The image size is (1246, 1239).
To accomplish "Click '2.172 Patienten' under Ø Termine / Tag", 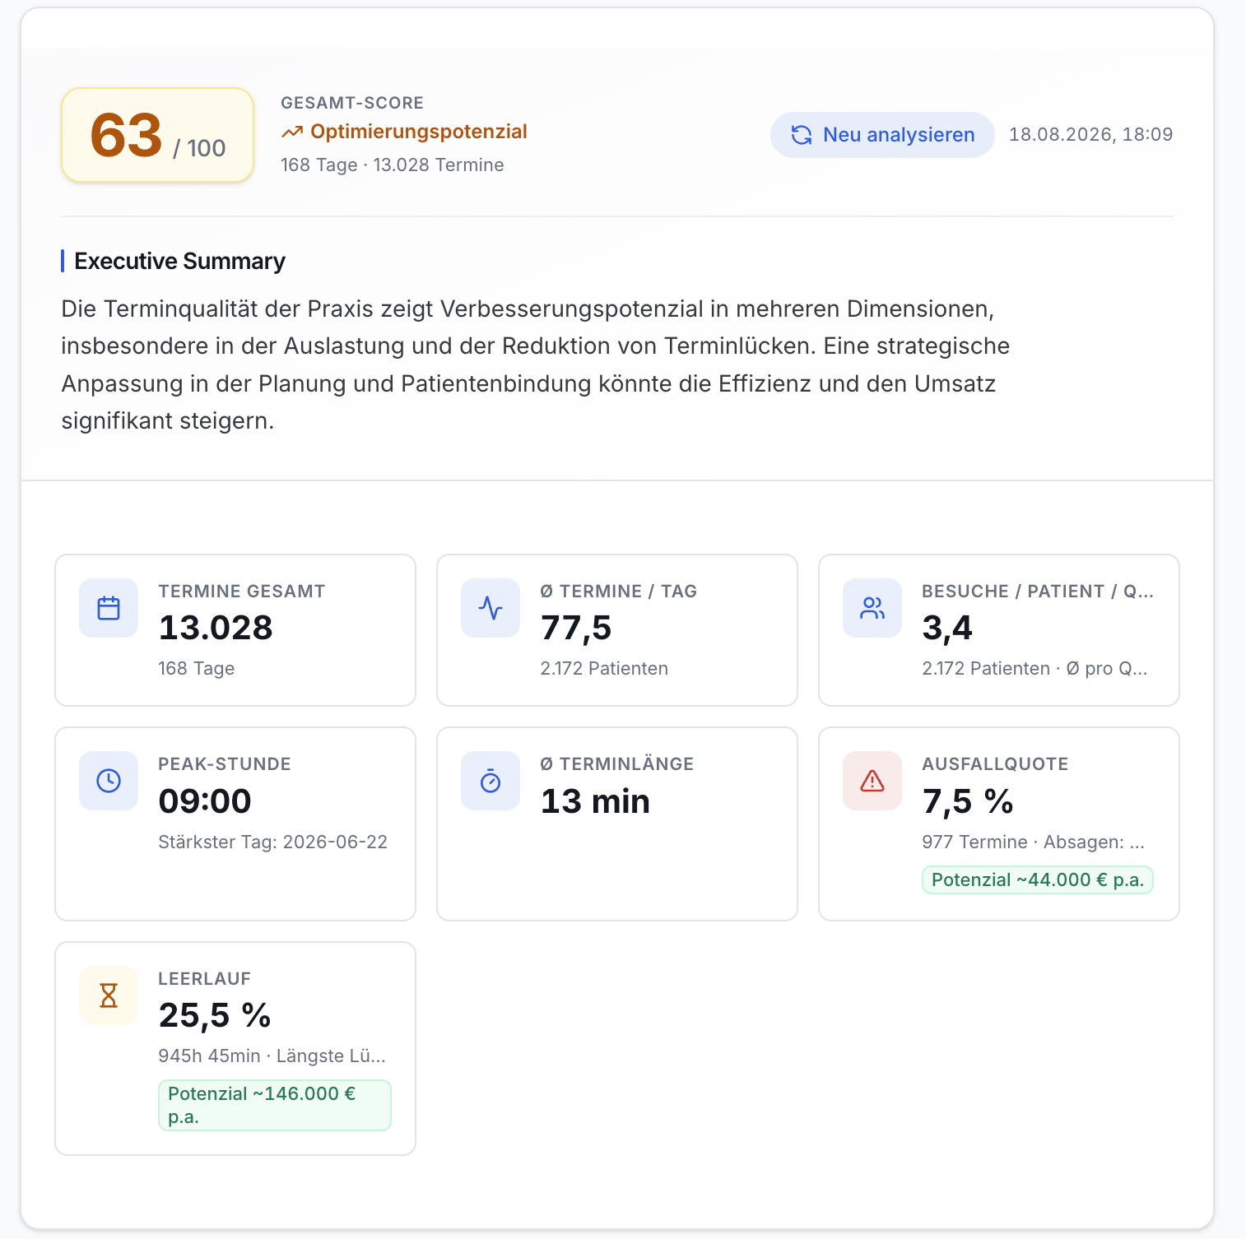I will point(604,668).
